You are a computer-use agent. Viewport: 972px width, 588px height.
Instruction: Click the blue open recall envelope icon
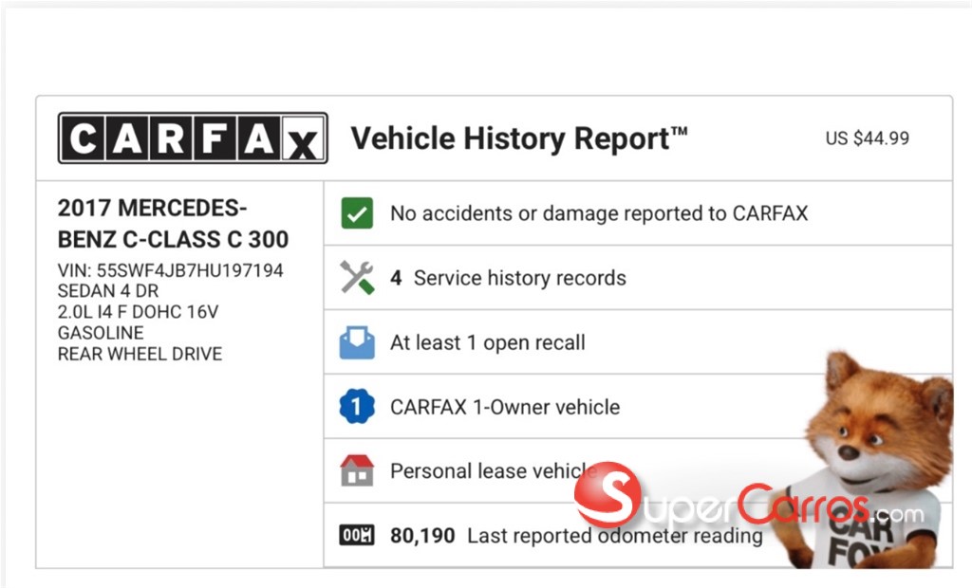tap(357, 342)
